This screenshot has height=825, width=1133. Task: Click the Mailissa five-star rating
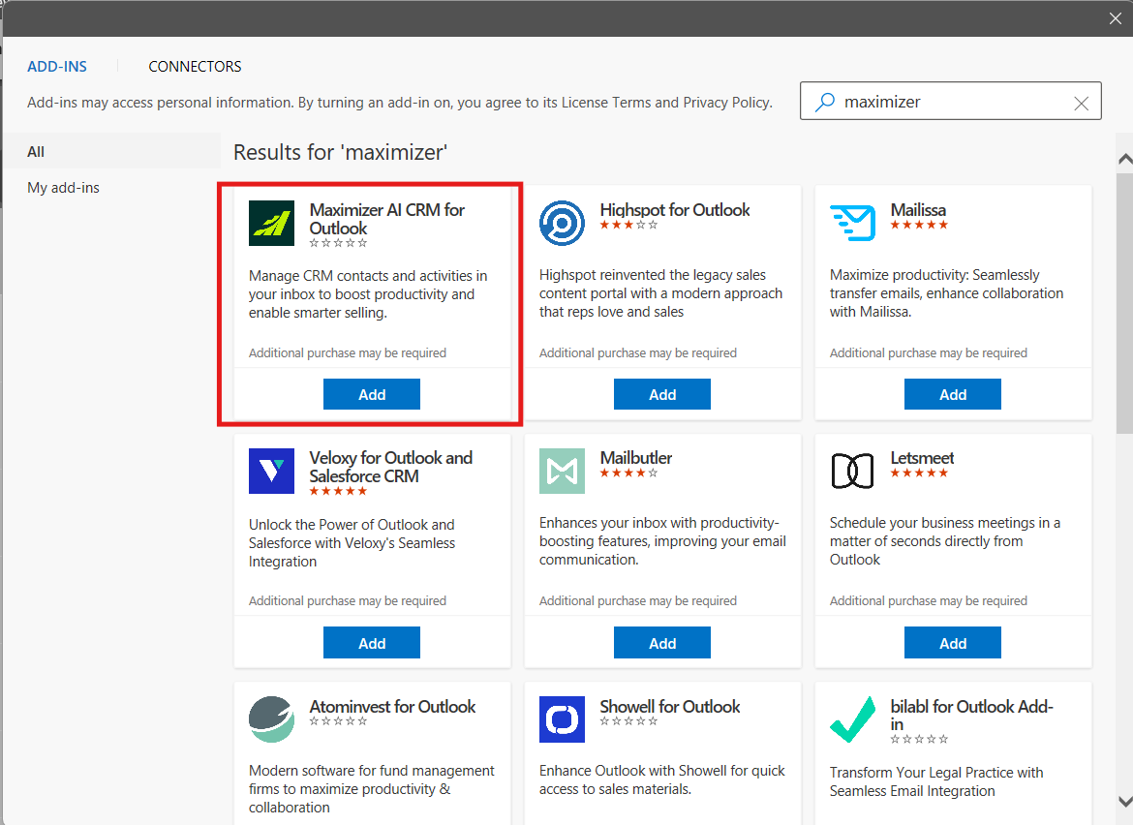[919, 226]
